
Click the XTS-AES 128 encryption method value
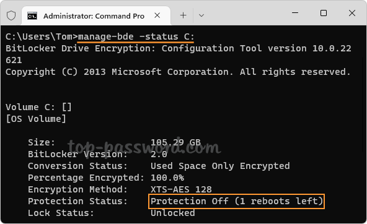pyautogui.click(x=181, y=189)
